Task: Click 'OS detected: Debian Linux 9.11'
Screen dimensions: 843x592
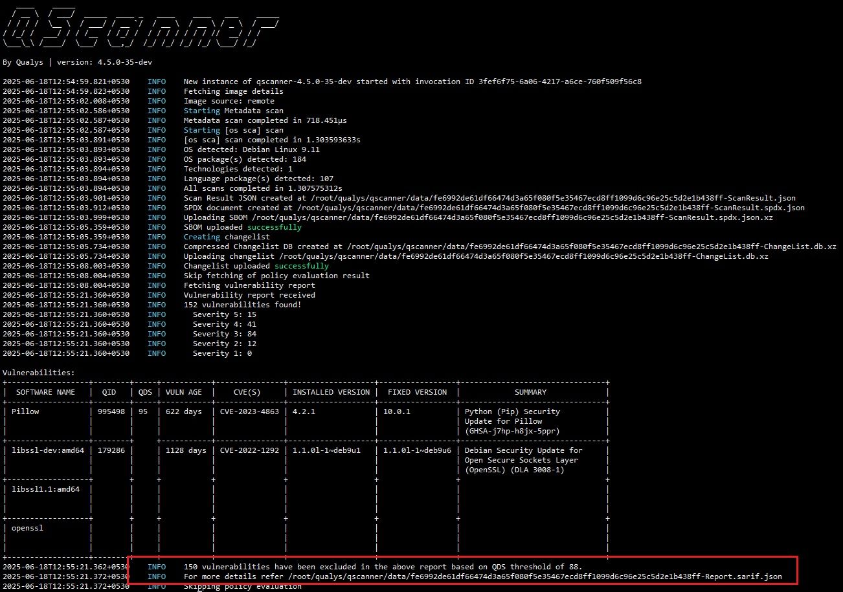Action: tap(251, 149)
